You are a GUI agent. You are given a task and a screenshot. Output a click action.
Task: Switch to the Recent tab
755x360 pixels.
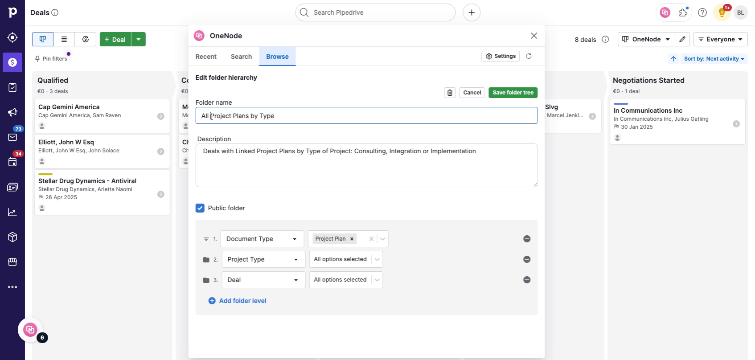[x=206, y=57]
